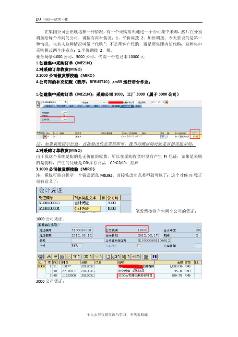
Task: Open the dropdown arrow beside Views icon
Action: (119, 257)
